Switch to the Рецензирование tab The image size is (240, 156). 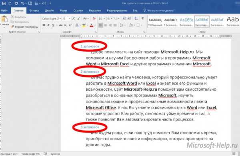(117, 10)
